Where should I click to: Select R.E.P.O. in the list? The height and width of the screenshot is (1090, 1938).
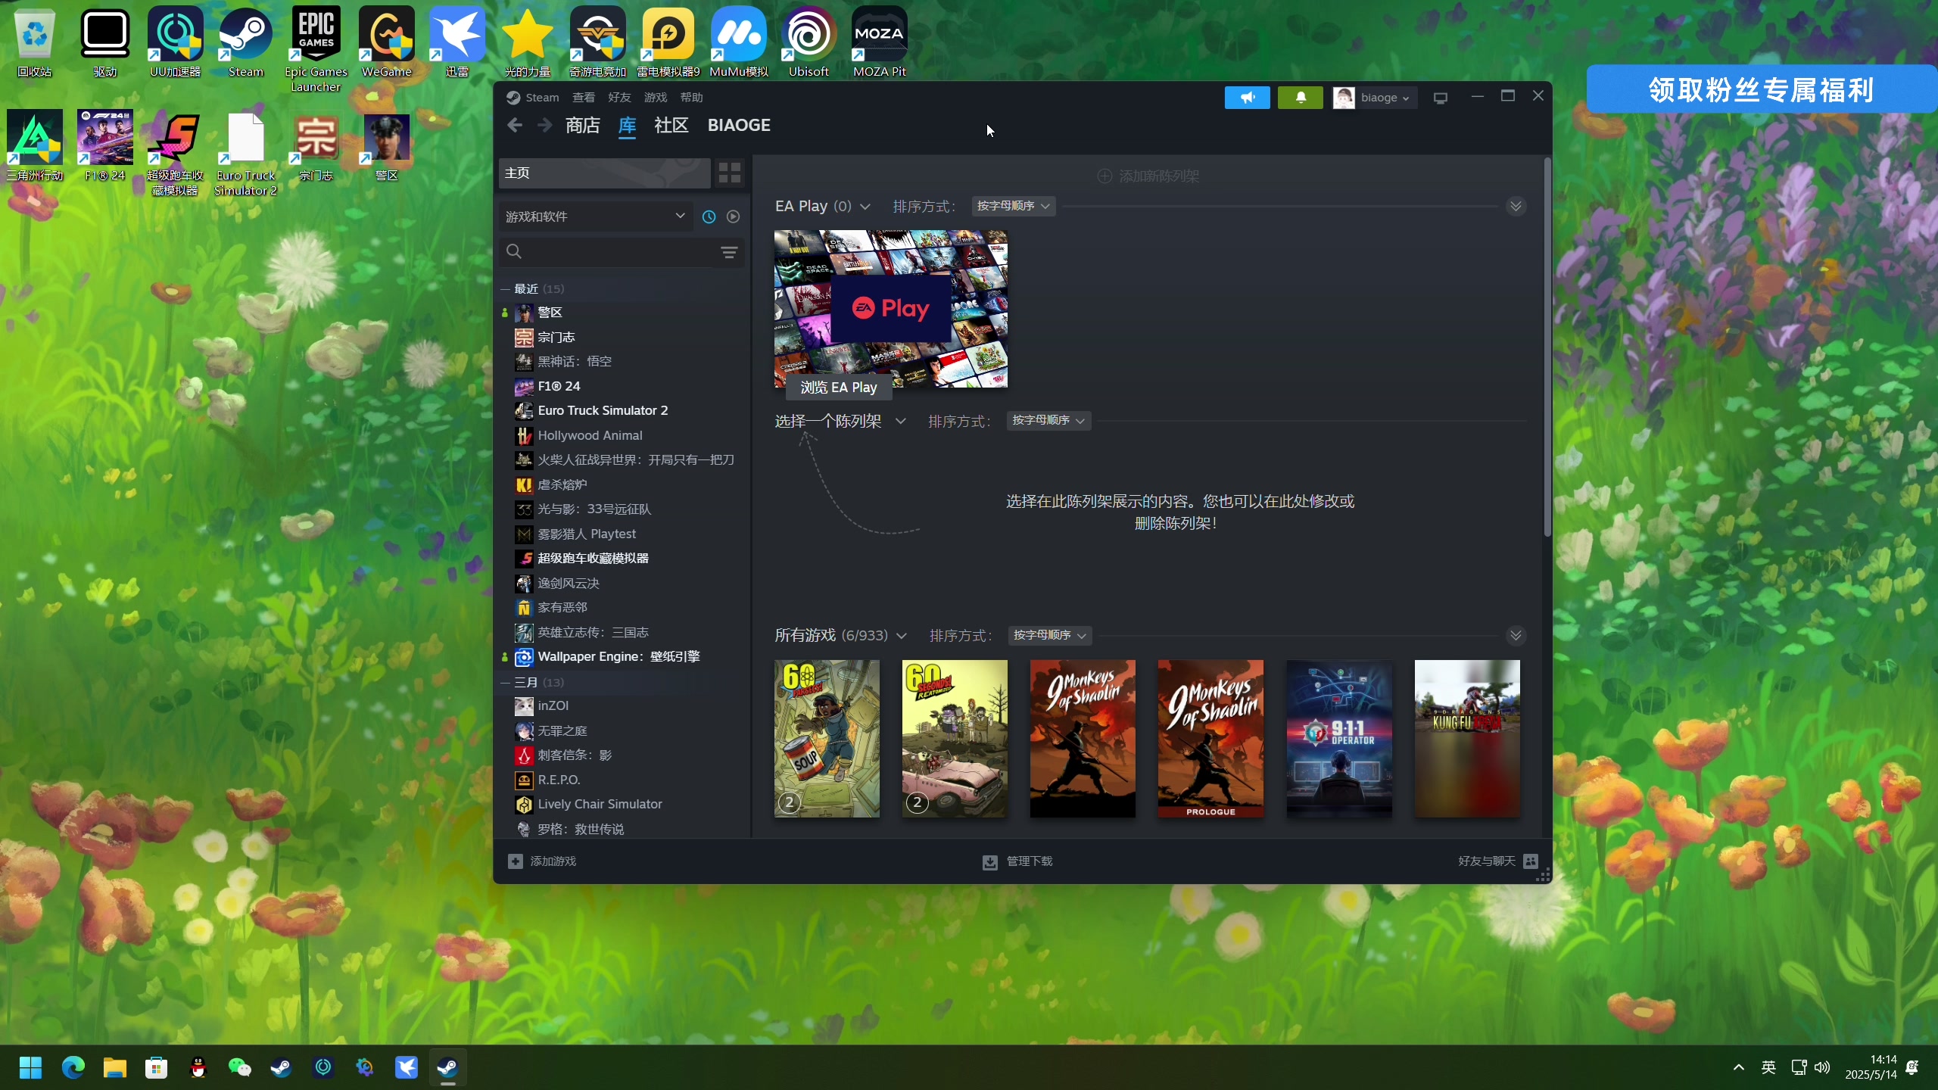tap(621, 780)
